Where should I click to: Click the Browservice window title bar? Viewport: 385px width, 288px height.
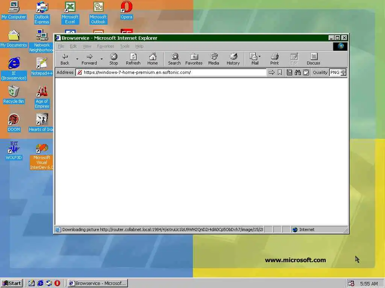pos(191,38)
